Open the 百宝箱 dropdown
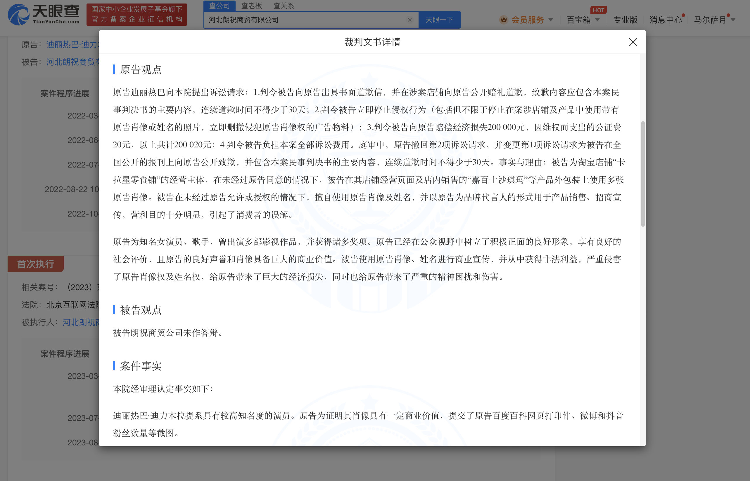Image resolution: width=750 pixels, height=481 pixels. pos(598,20)
